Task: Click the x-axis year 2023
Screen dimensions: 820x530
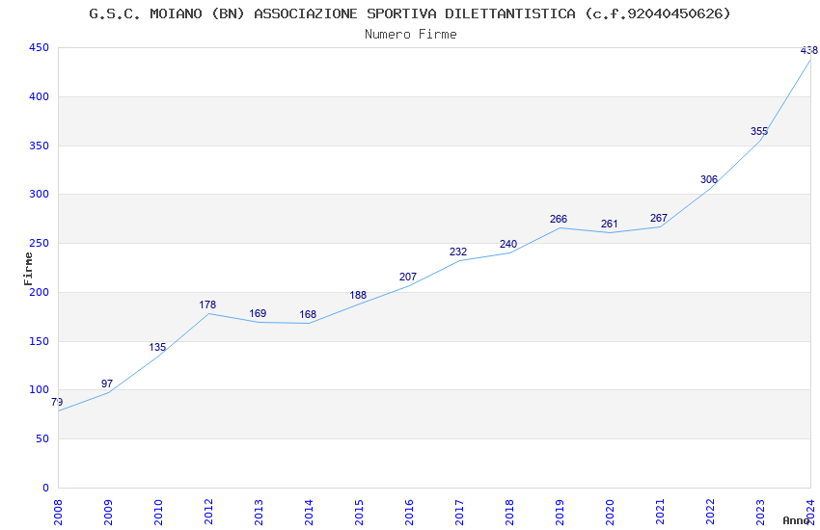Action: pyautogui.click(x=760, y=512)
